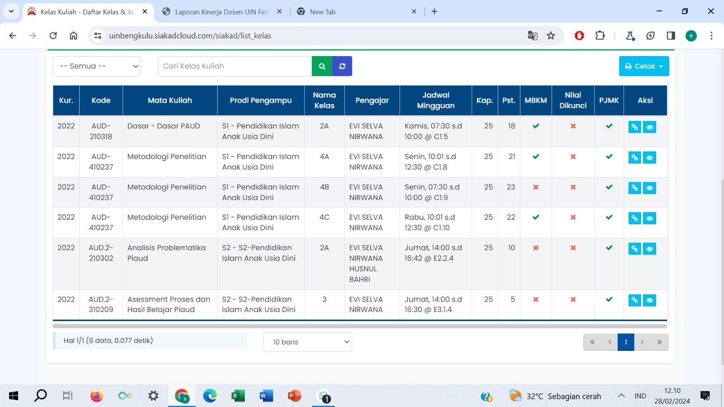Viewport: 724px width, 407px height.
Task: Click the last page double-arrow button
Action: (x=659, y=342)
